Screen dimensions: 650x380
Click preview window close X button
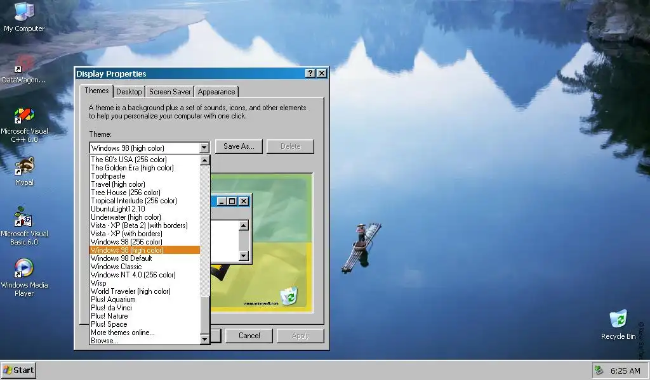click(x=244, y=201)
